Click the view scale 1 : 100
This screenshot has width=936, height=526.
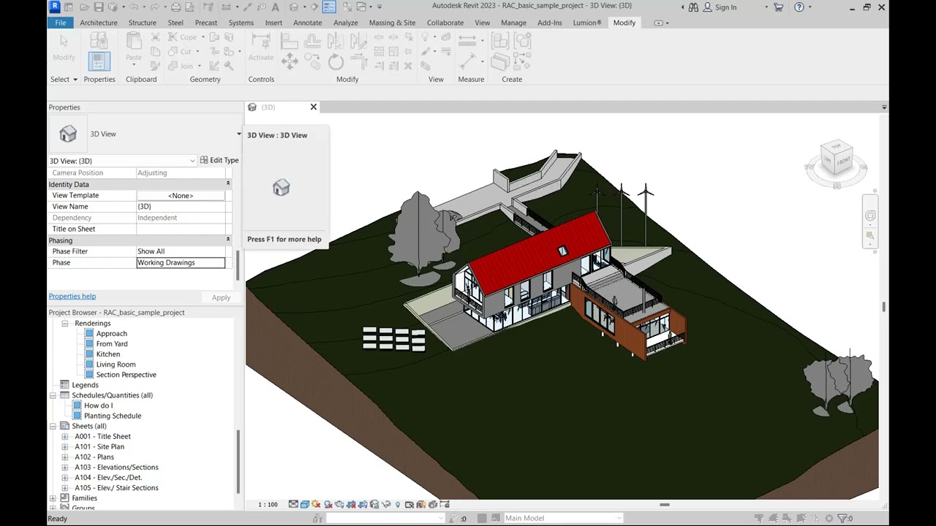[x=268, y=504]
